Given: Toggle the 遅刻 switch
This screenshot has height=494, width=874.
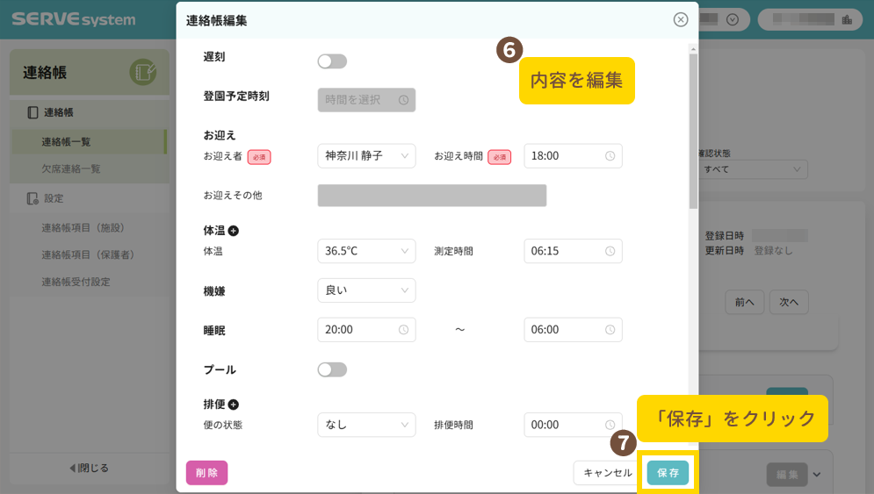Looking at the screenshot, I should [332, 61].
